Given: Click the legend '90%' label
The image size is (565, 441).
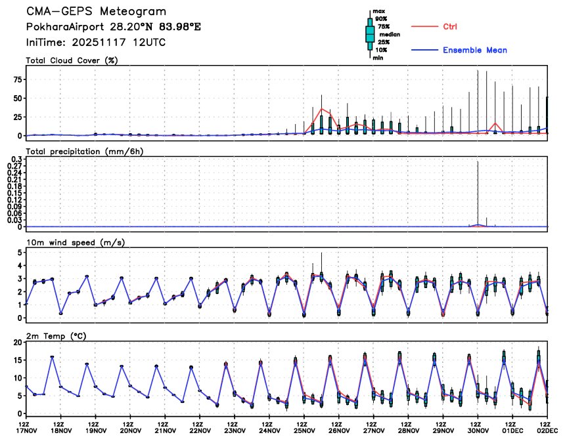Looking at the screenshot, I should coord(381,19).
